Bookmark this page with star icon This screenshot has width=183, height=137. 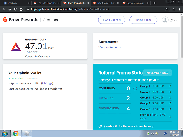(167, 9)
